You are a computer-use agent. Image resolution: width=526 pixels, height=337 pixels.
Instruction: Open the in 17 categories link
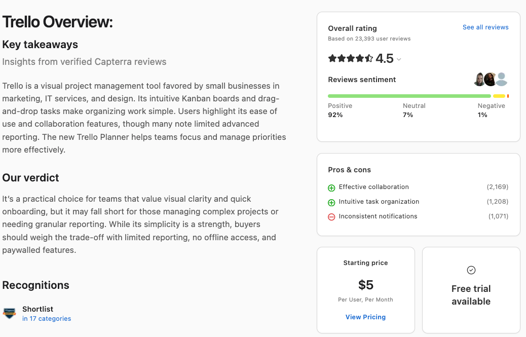point(46,318)
